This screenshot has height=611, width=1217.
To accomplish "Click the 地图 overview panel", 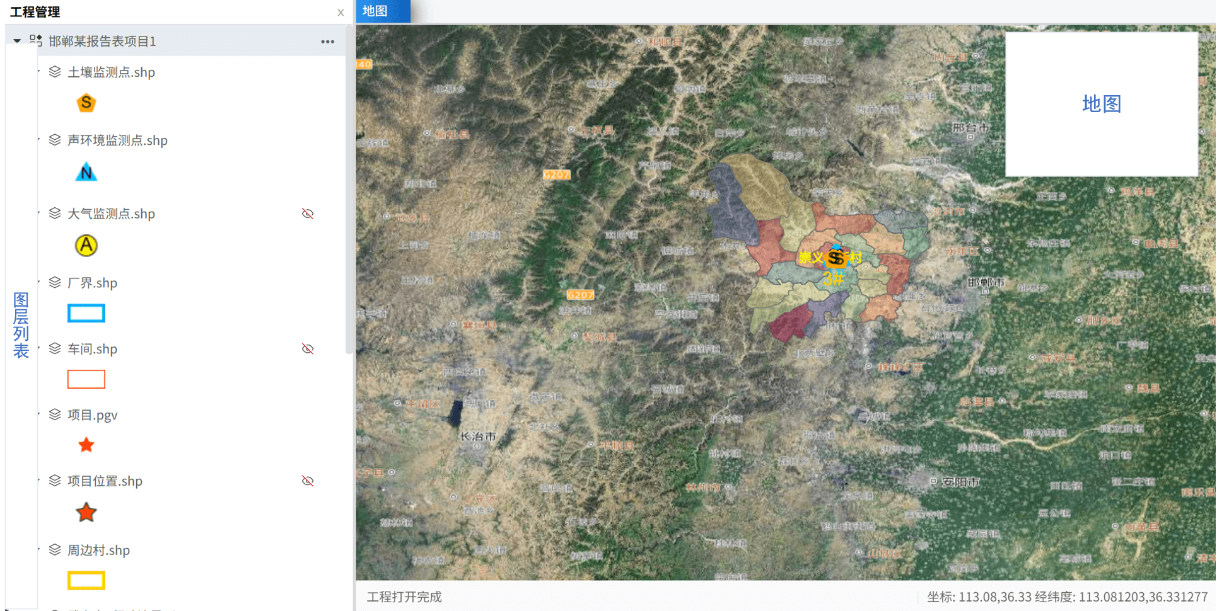I will [1101, 104].
